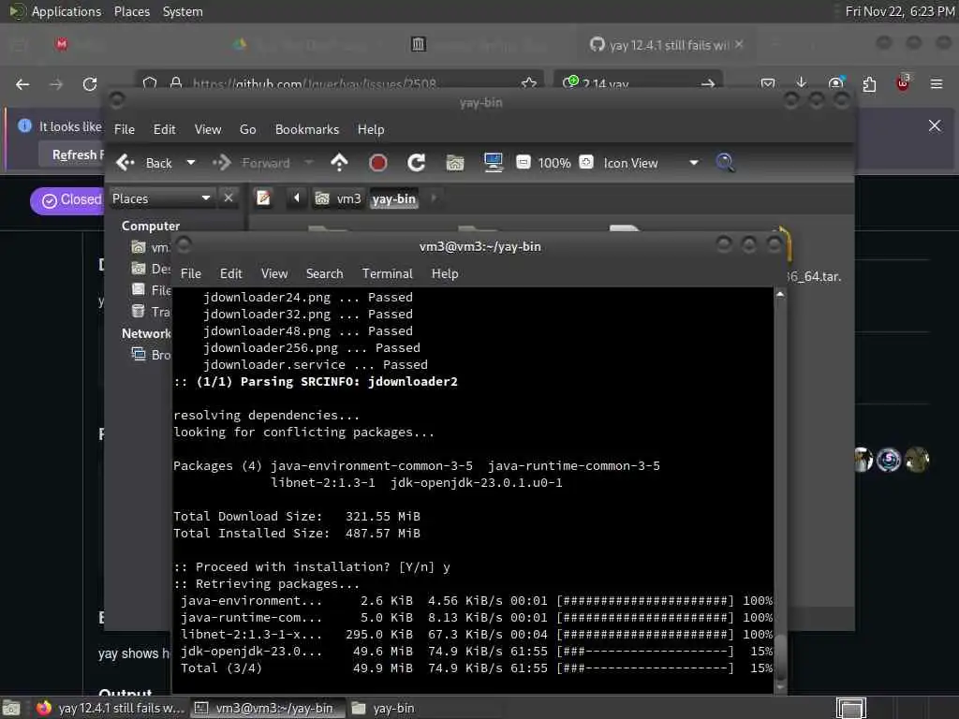The image size is (959, 719).
Task: Open file manager File menu
Action: click(125, 129)
